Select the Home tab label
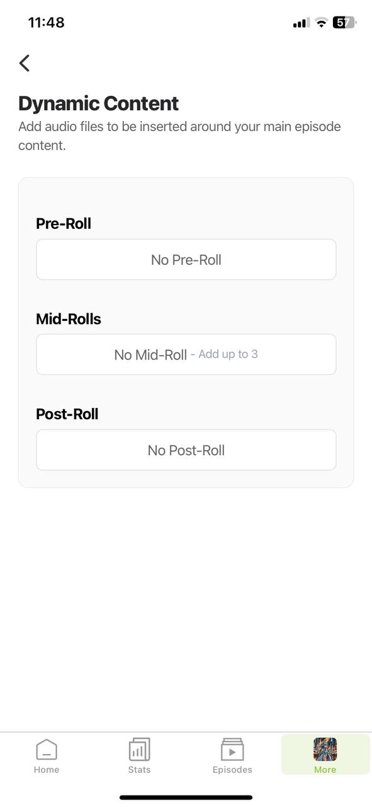 pyautogui.click(x=47, y=770)
